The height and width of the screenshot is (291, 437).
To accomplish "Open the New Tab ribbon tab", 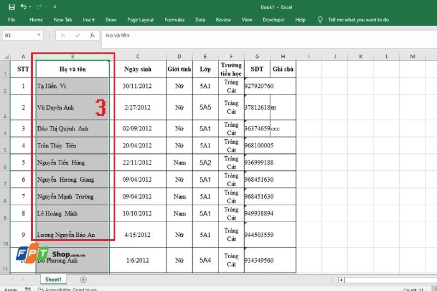I will [x=63, y=20].
